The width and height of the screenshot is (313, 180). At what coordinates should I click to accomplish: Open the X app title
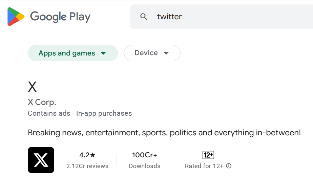pos(32,87)
